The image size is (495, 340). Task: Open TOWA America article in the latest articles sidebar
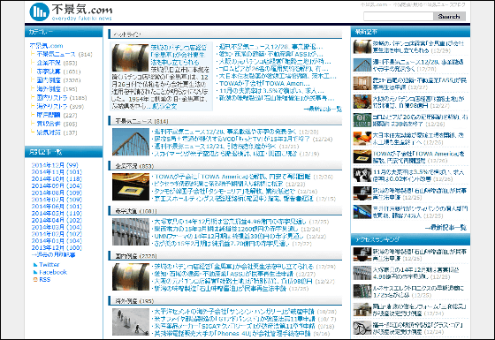click(419, 157)
